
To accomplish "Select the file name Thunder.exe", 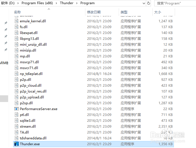I will (x=30, y=144).
